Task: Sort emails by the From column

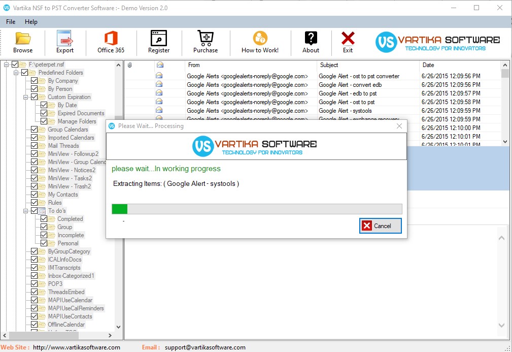Action: tap(251, 65)
